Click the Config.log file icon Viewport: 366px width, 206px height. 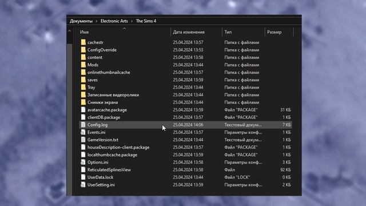point(83,125)
